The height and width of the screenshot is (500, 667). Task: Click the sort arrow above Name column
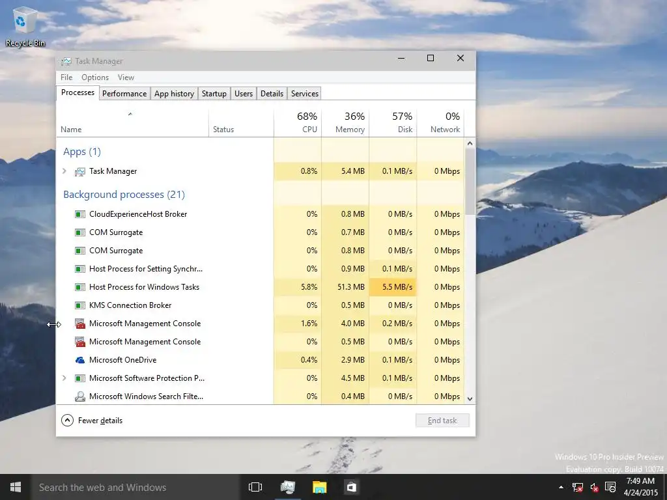130,114
